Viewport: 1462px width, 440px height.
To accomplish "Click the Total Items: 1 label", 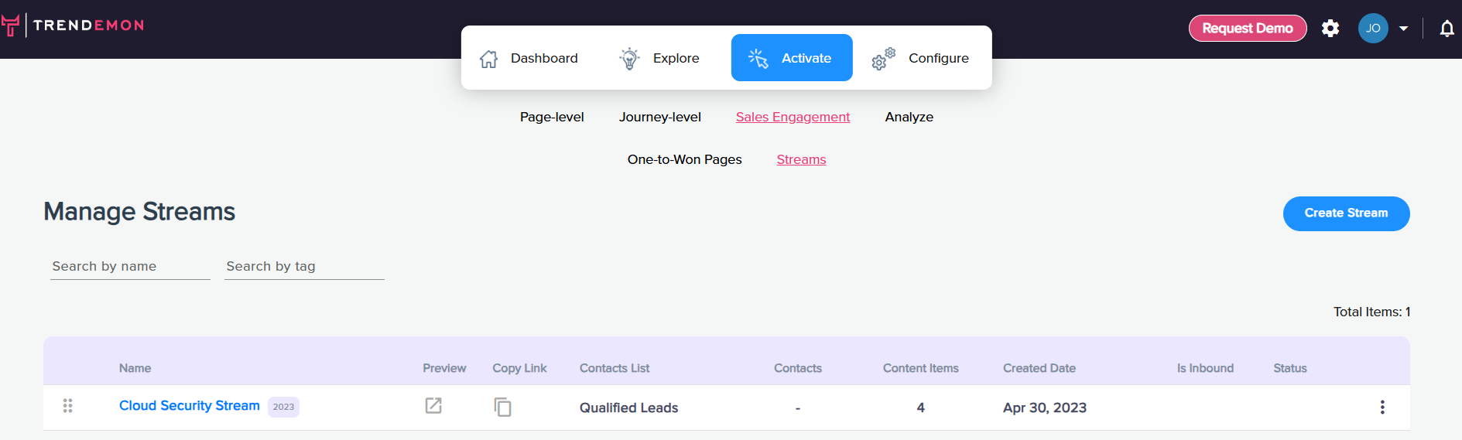I will tap(1372, 312).
